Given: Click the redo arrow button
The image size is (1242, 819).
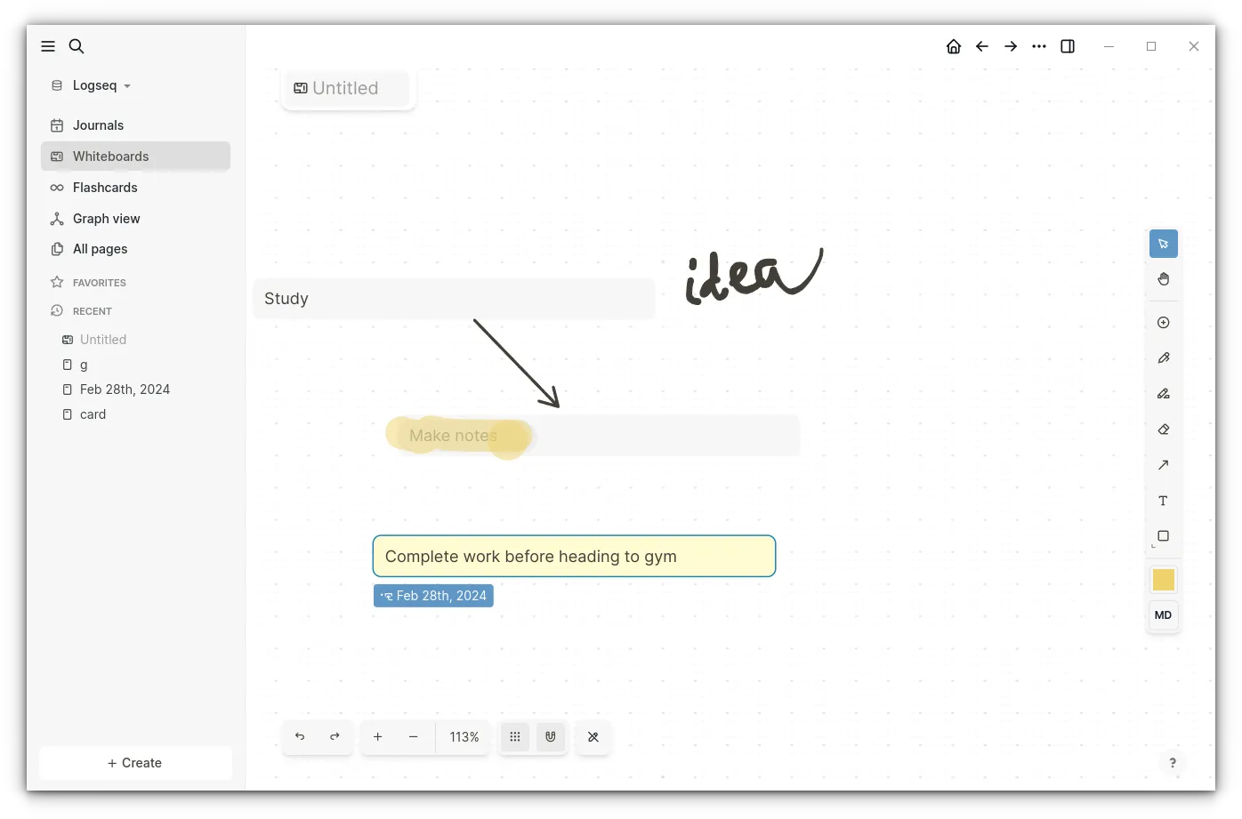Looking at the screenshot, I should 335,737.
